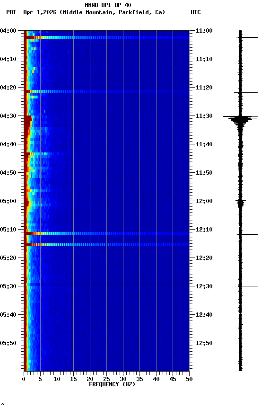This screenshot has width=261, height=409.
Task: Click the 11:40 UTC time label
Action: [204, 144]
